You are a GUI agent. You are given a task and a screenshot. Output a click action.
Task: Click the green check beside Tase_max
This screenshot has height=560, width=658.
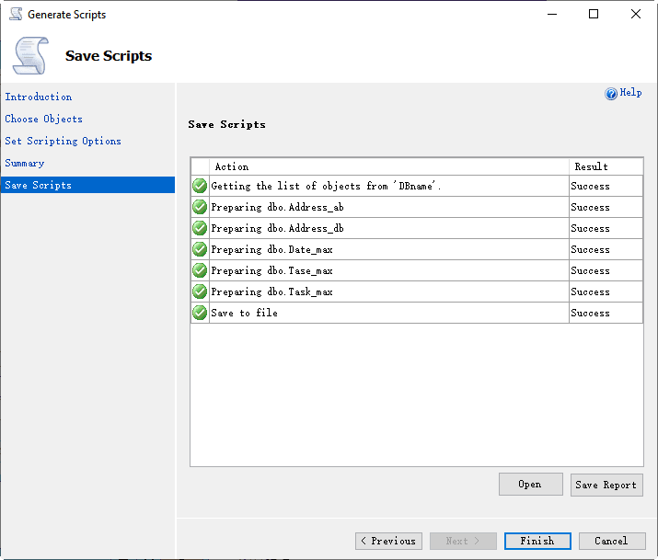pos(200,270)
